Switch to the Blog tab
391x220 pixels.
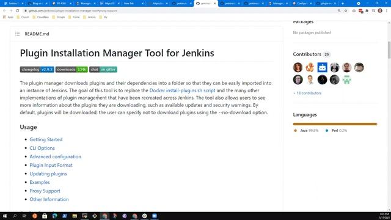[37, 4]
